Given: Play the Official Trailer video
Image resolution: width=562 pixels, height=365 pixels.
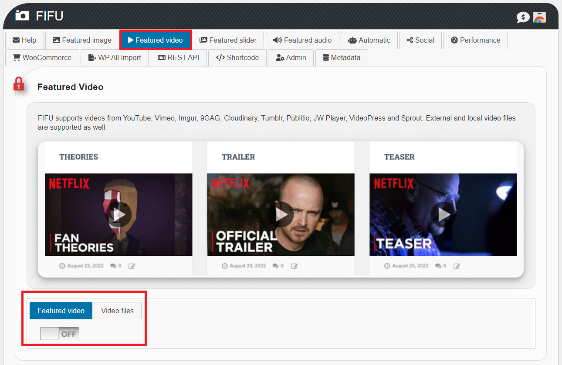Looking at the screenshot, I should [x=281, y=214].
